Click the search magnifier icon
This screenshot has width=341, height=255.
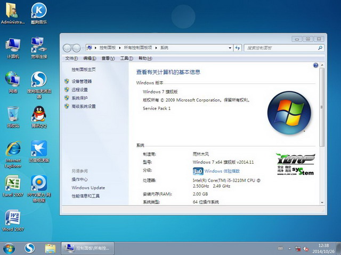pos(320,48)
